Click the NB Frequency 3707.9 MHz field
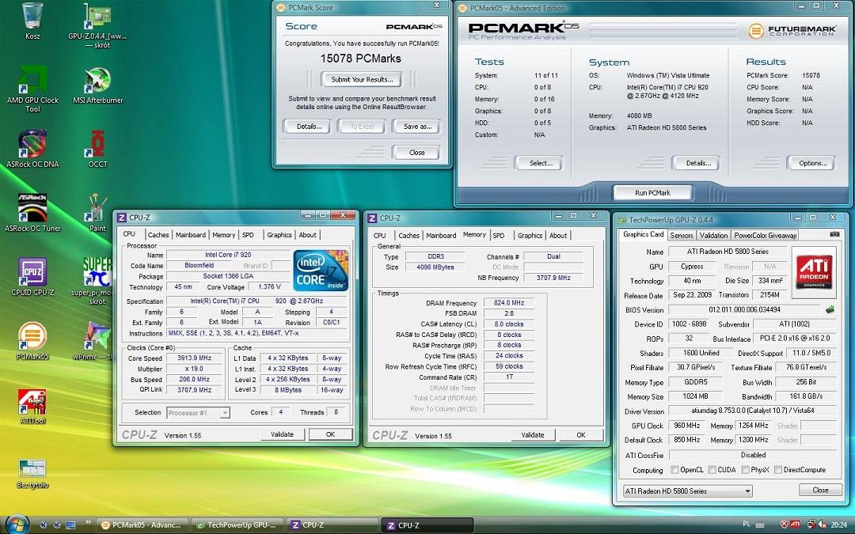Image resolution: width=855 pixels, height=534 pixels. click(x=553, y=278)
